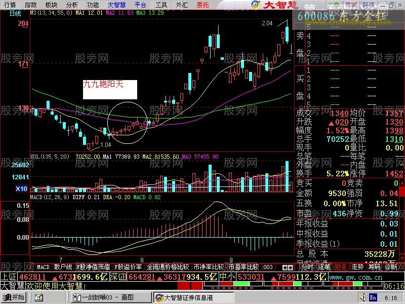The width and height of the screenshot is (405, 304).
Task: Select the F股净值市值 indicator tab
Action: (x=93, y=267)
